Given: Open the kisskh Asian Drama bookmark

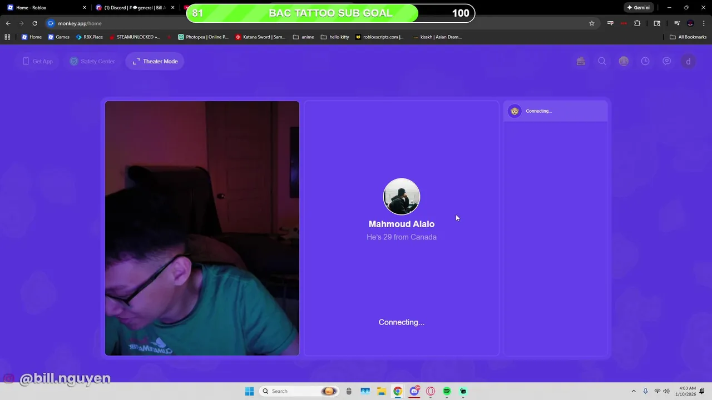Looking at the screenshot, I should coord(437,37).
